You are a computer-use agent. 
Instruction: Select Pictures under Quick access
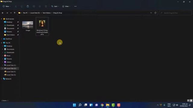point(9,31)
